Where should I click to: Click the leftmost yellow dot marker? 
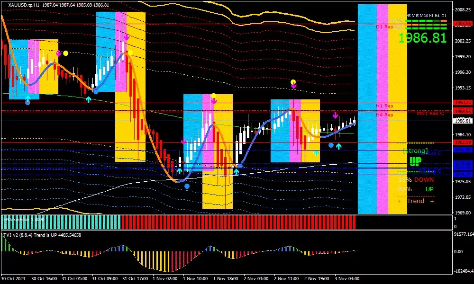pos(66,53)
